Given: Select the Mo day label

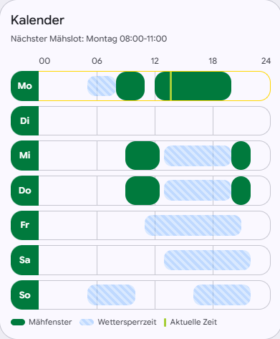Looking at the screenshot, I should (x=25, y=86).
